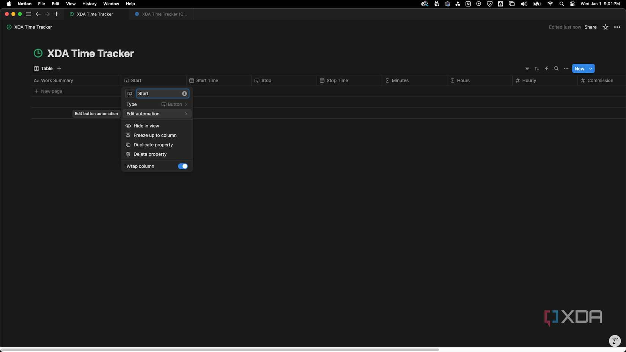Image resolution: width=626 pixels, height=352 pixels.
Task: Go back with the back arrow
Action: (38, 14)
